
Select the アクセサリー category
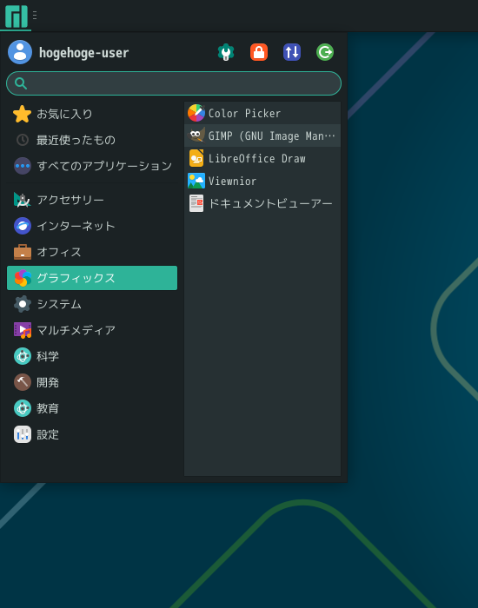point(92,200)
